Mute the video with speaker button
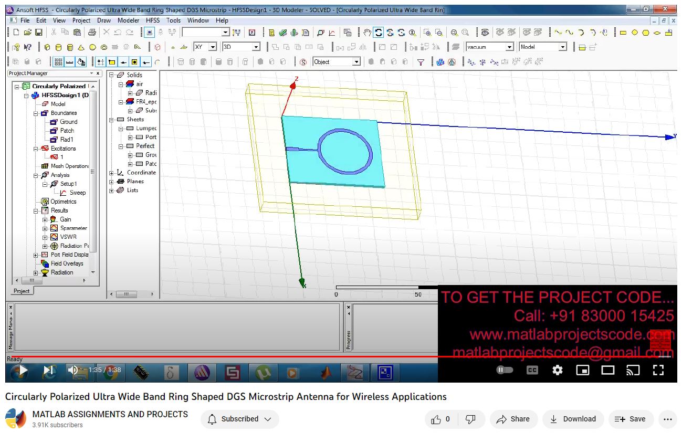The height and width of the screenshot is (433, 682). [x=73, y=370]
